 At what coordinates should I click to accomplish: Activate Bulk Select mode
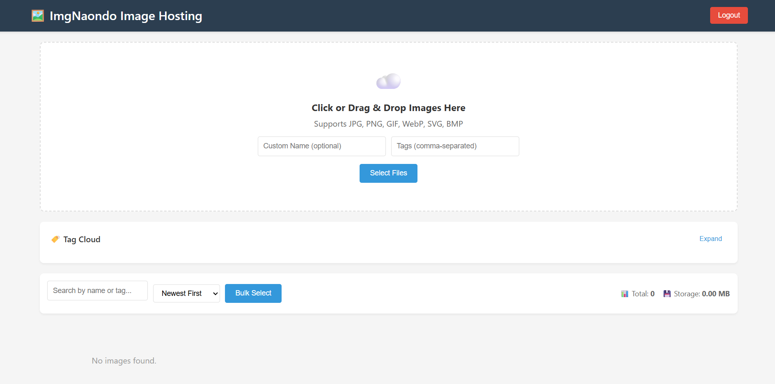[253, 293]
